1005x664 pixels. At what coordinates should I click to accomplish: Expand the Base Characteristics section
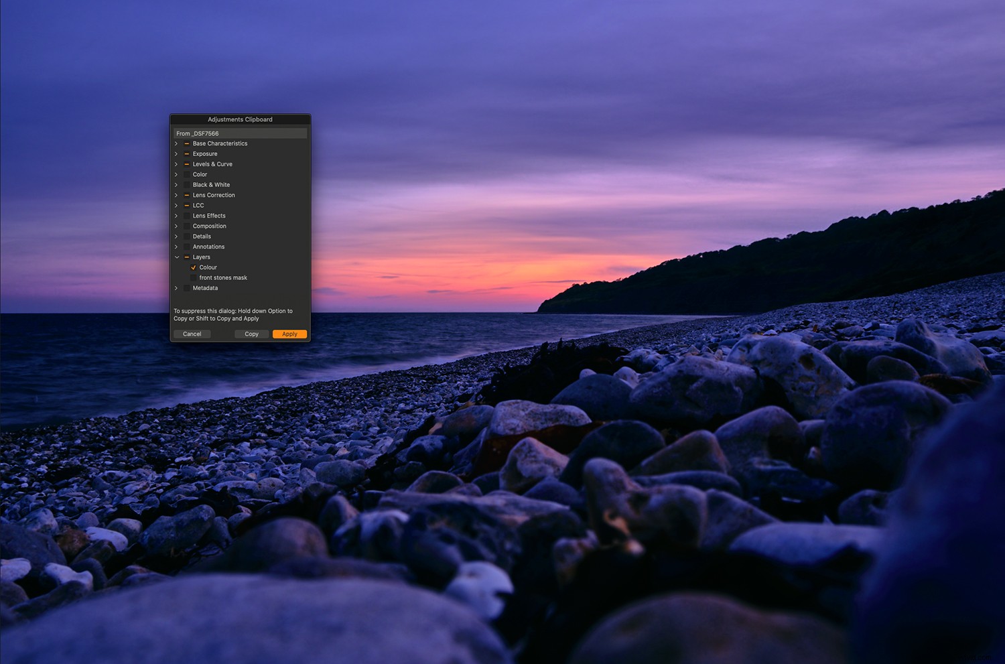tap(176, 143)
